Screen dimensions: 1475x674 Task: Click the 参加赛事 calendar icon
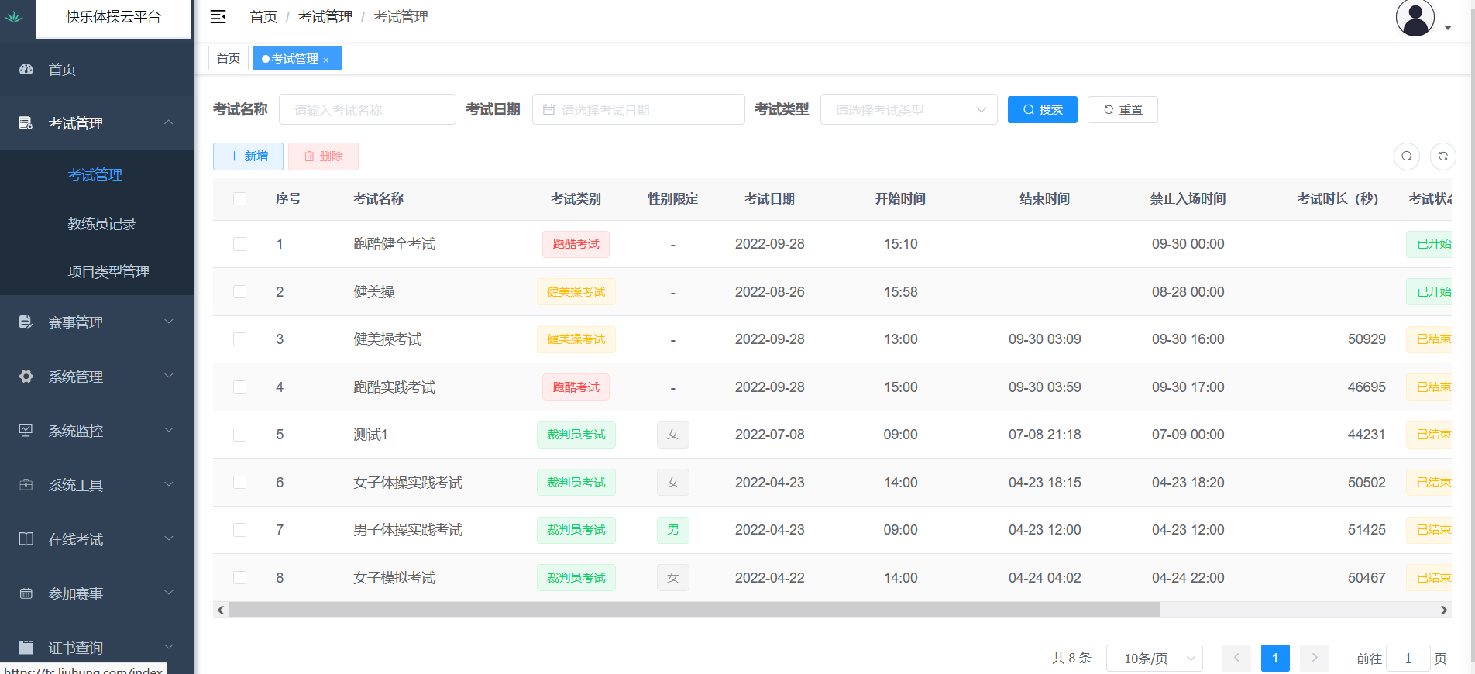[x=26, y=593]
